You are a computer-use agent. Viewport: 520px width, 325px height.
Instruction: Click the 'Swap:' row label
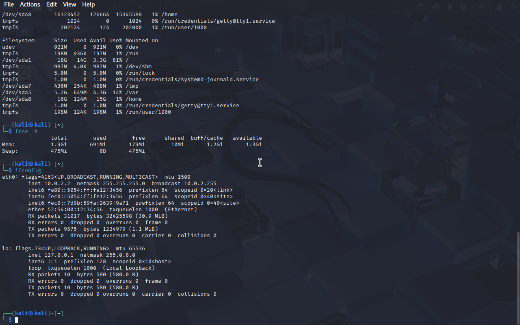click(x=10, y=151)
